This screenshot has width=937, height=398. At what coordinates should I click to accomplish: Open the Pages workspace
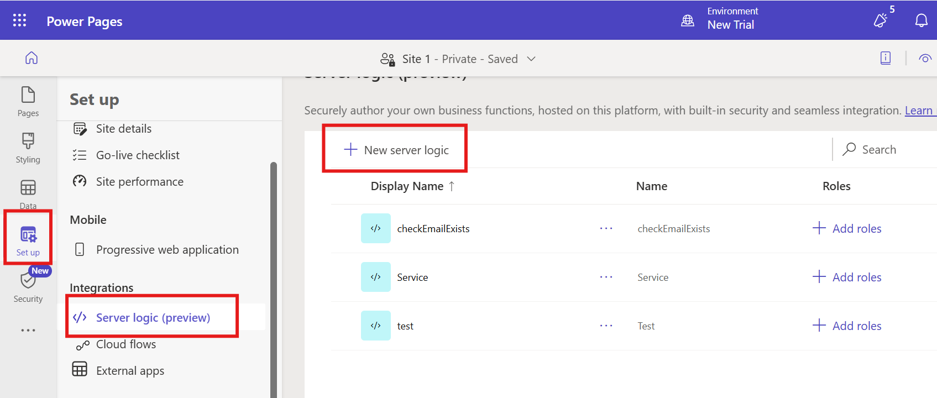pos(28,101)
